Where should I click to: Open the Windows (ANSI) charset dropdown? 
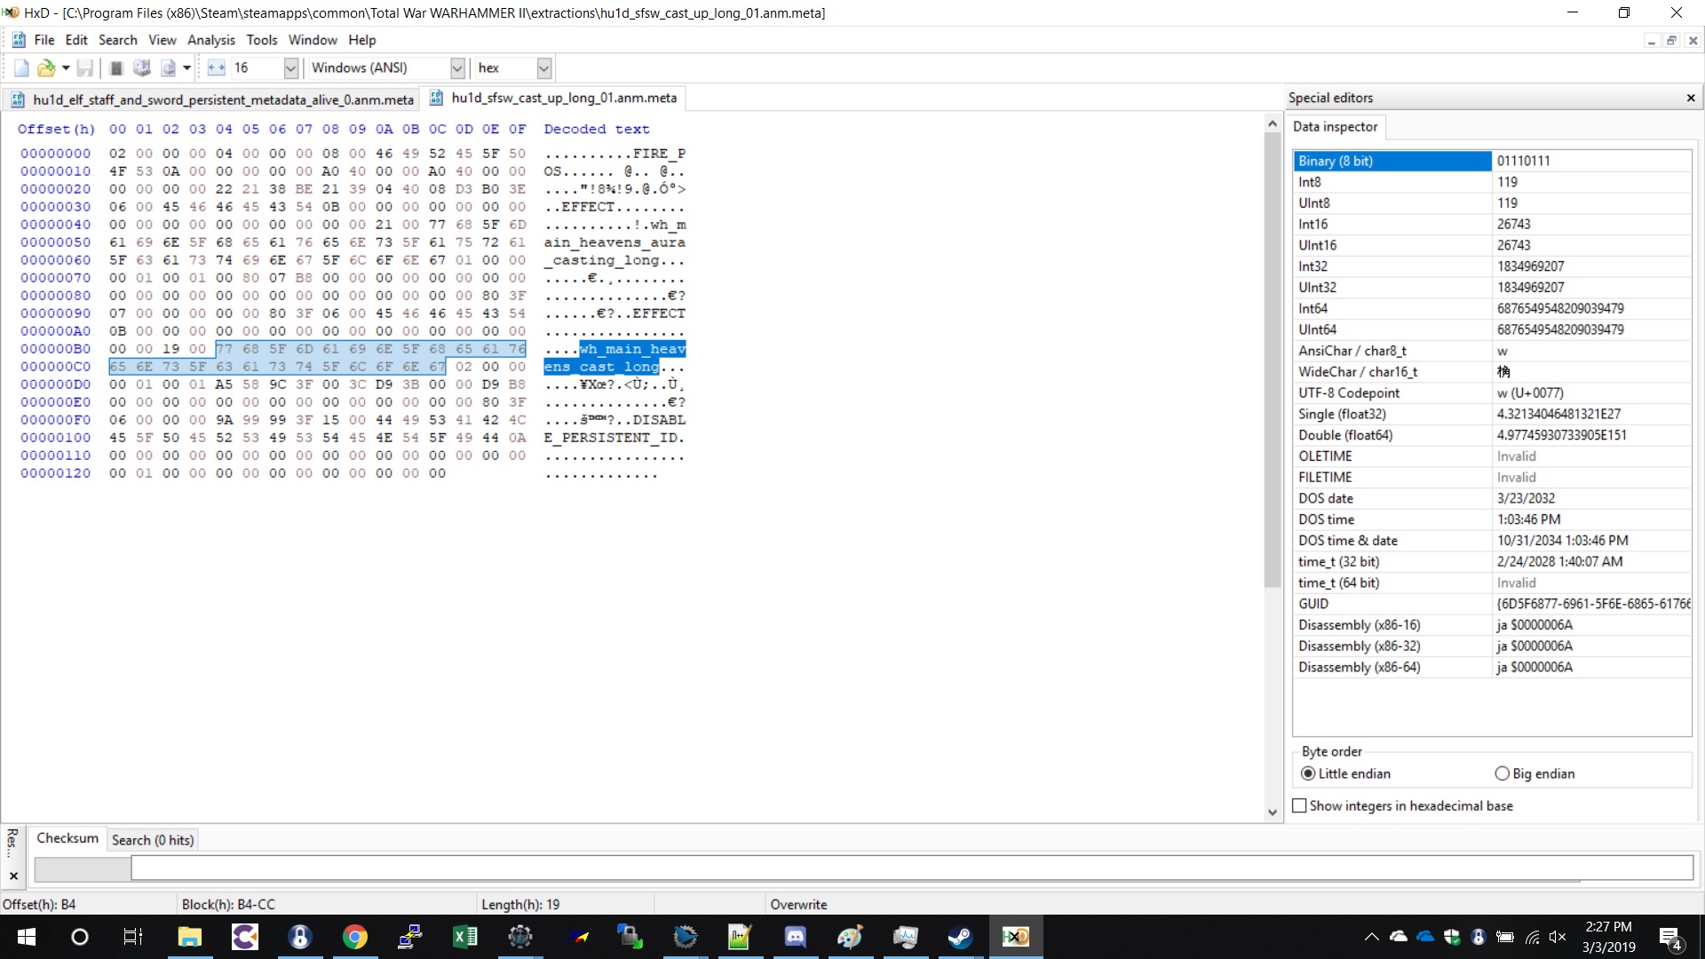[x=457, y=67]
